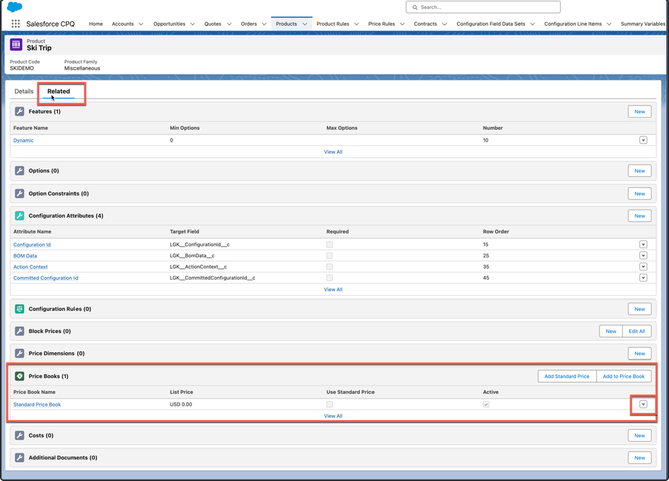Switch to the Details tab
This screenshot has height=481, width=669.
pos(24,91)
